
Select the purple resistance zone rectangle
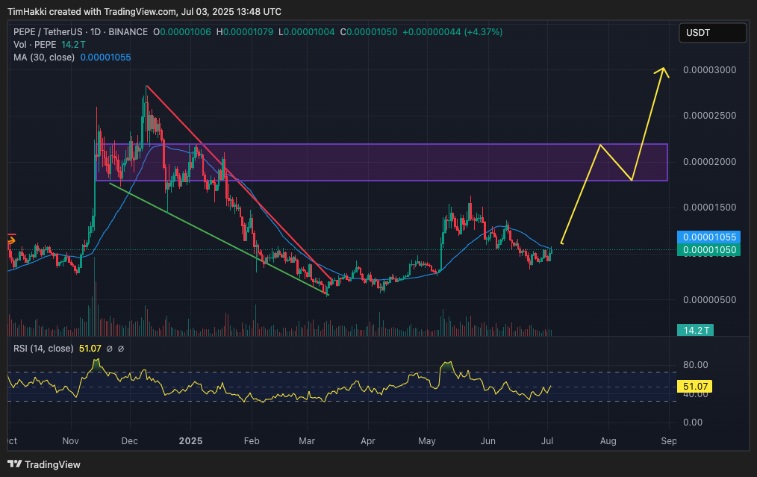(x=381, y=162)
